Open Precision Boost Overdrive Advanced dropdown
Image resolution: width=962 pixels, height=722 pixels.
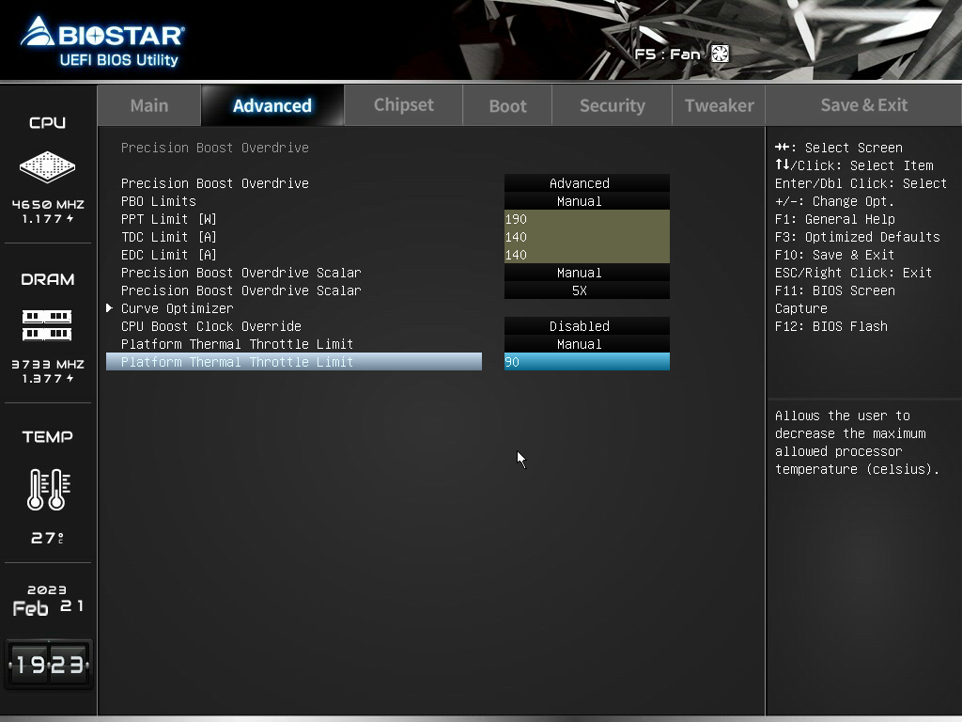click(x=587, y=183)
